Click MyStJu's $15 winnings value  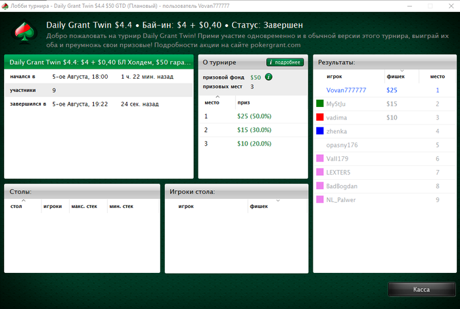pos(392,104)
